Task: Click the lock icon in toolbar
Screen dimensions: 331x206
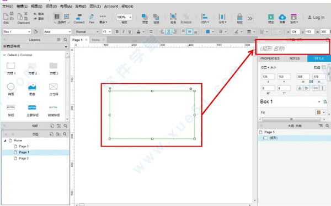Action: (x=239, y=17)
